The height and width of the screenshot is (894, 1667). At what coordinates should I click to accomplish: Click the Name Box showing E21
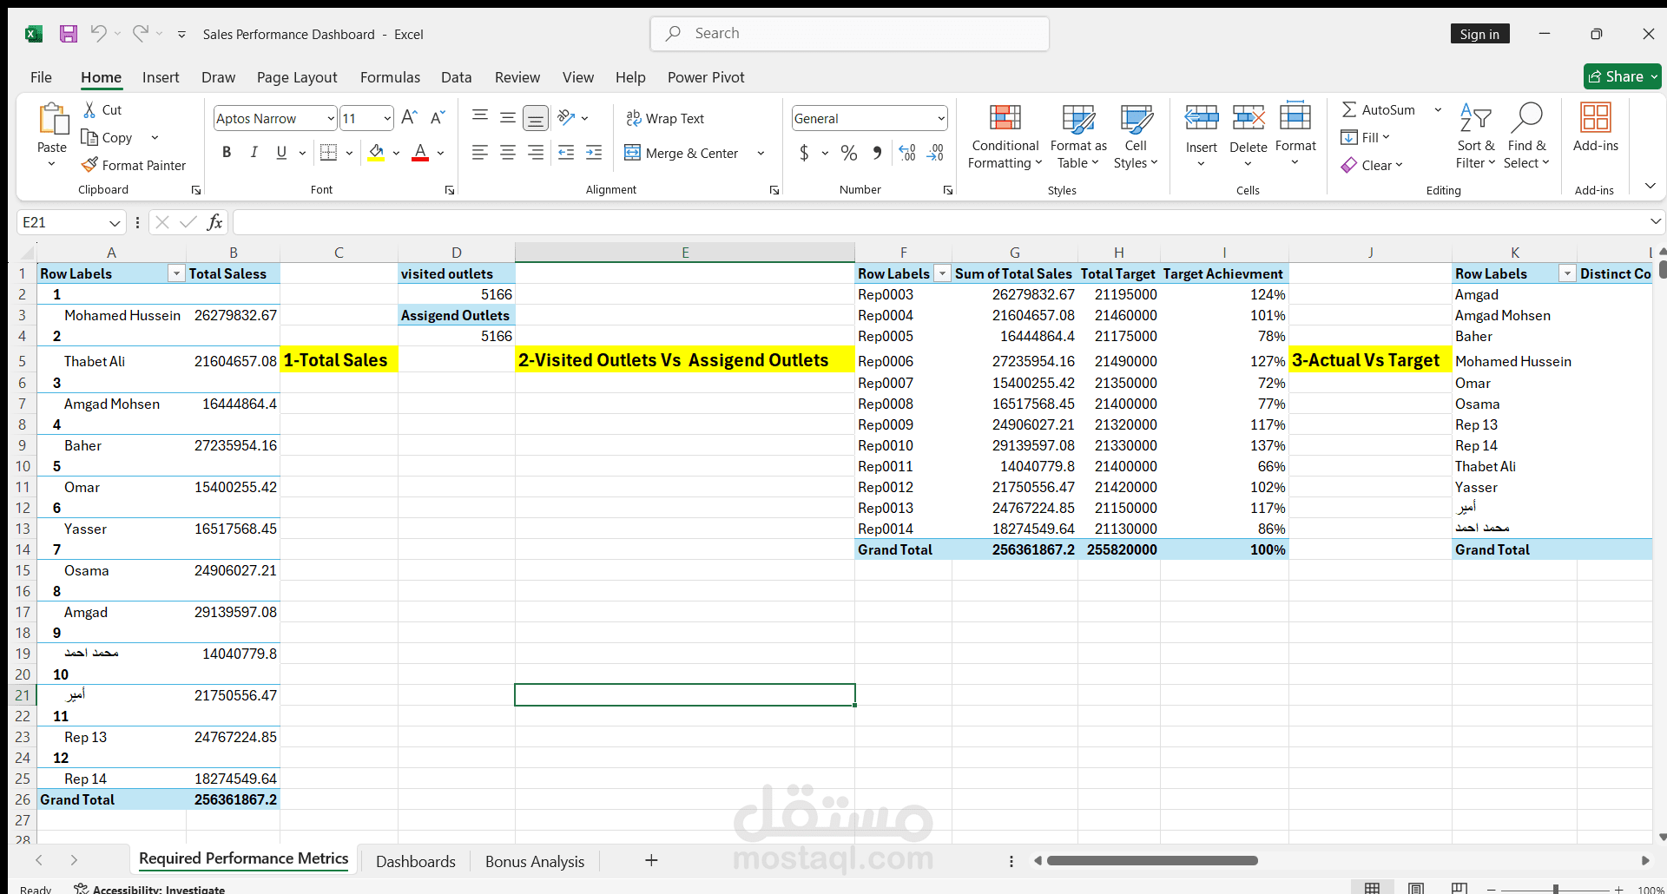(71, 222)
